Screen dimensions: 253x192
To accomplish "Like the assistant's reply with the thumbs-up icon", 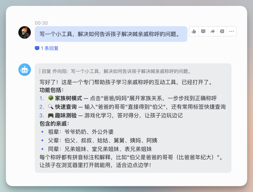I will [x=194, y=31].
